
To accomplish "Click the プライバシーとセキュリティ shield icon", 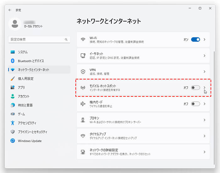I will pos(13,132).
